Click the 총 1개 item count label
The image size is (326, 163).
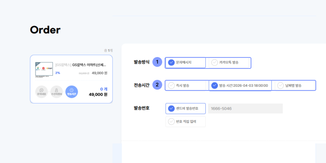[108, 51]
